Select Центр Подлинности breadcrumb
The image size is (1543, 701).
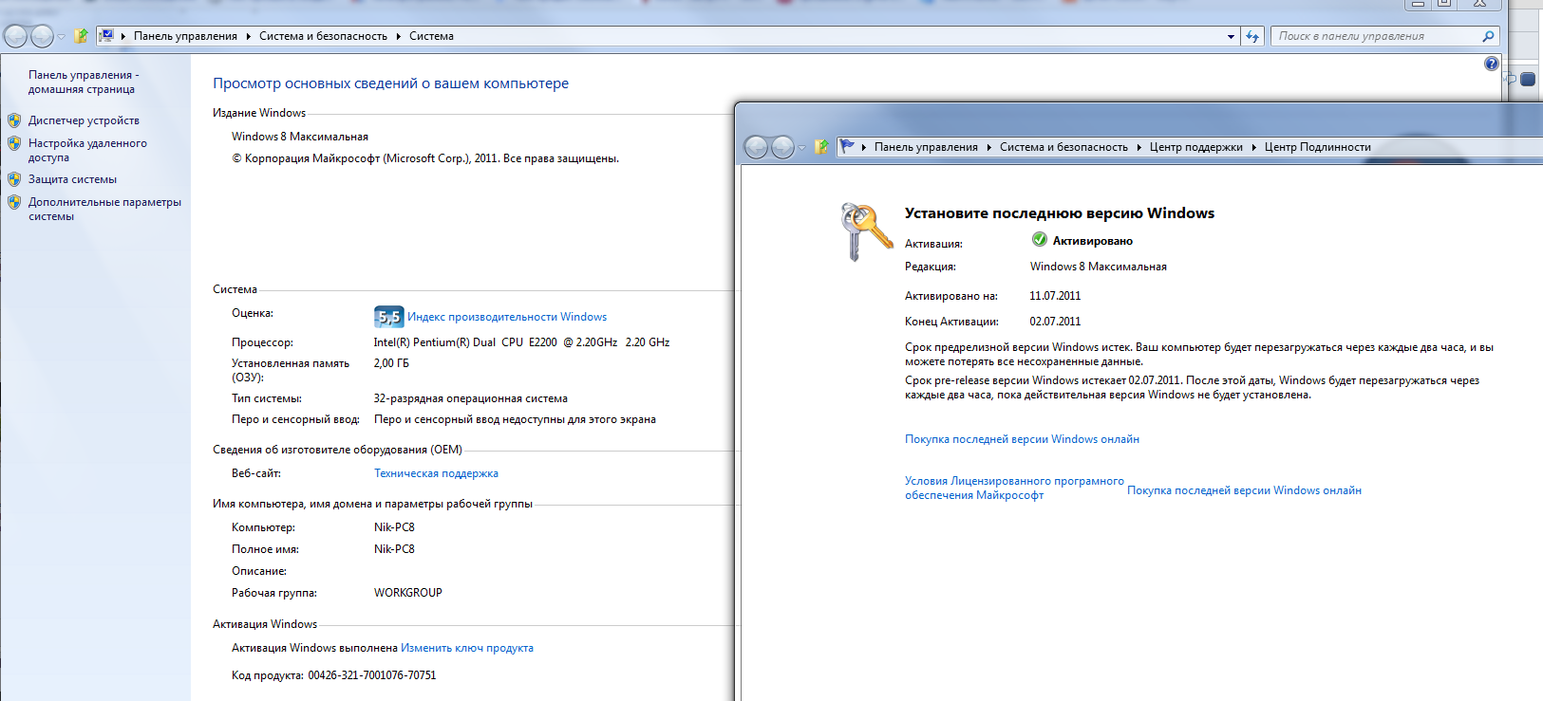(1317, 147)
